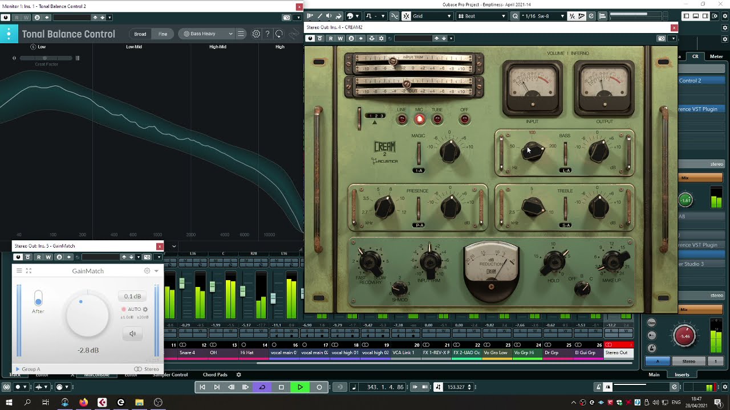This screenshot has height=410, width=730.
Task: Switch to the CR tab in right panel
Action: tap(695, 56)
